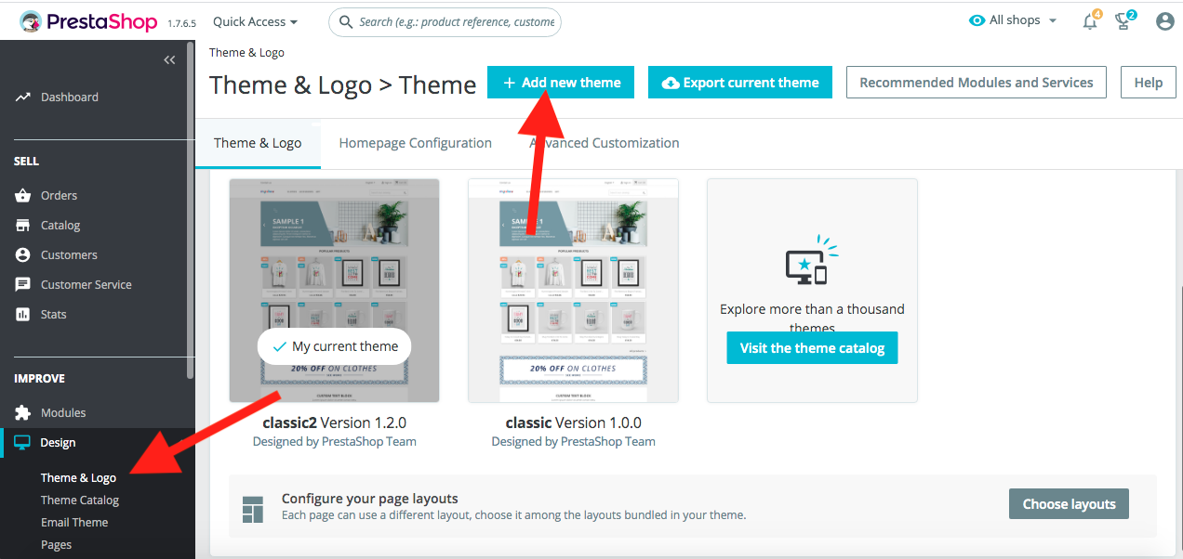Viewport: 1183px width, 559px height.
Task: Click the theme catalog devices illustration icon
Action: pos(812,259)
